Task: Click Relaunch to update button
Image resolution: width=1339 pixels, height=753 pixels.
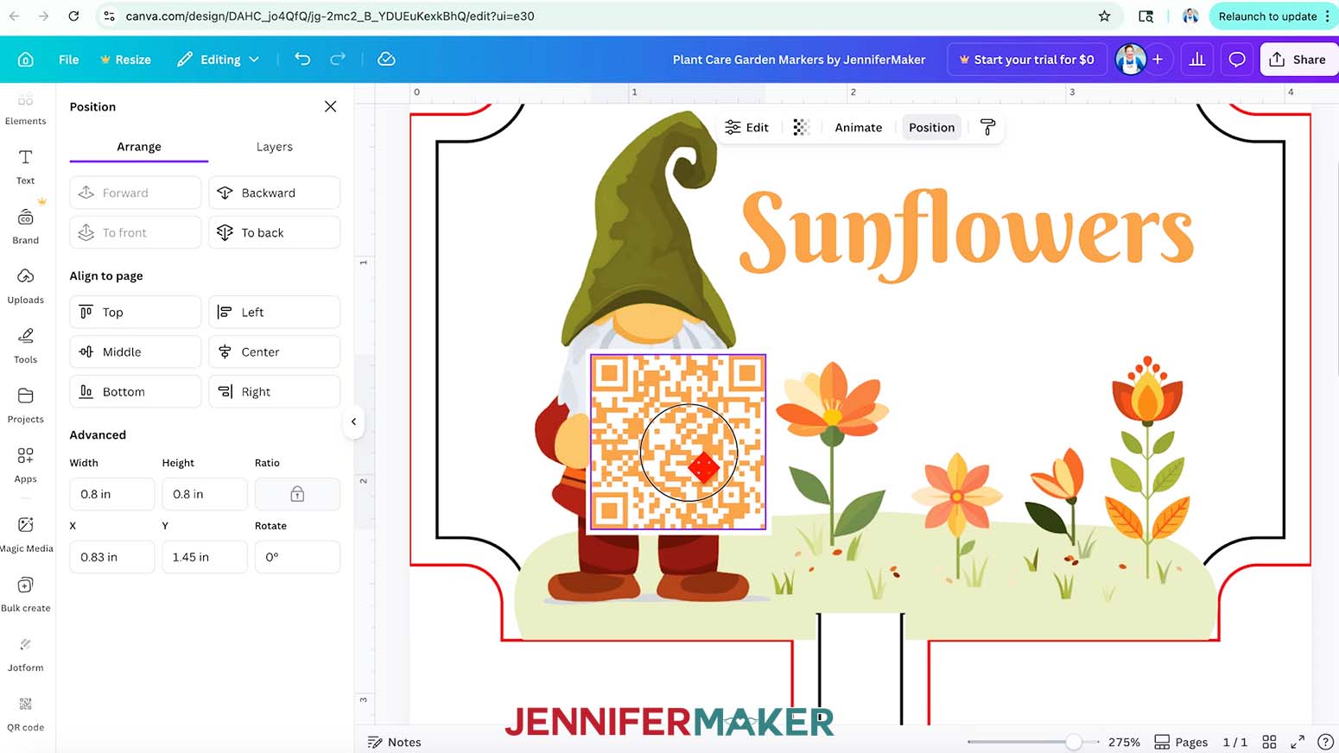Action: coord(1267,16)
